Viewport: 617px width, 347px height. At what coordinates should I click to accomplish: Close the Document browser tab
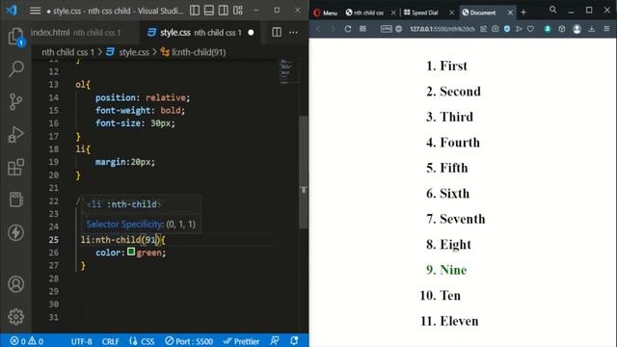click(x=510, y=13)
